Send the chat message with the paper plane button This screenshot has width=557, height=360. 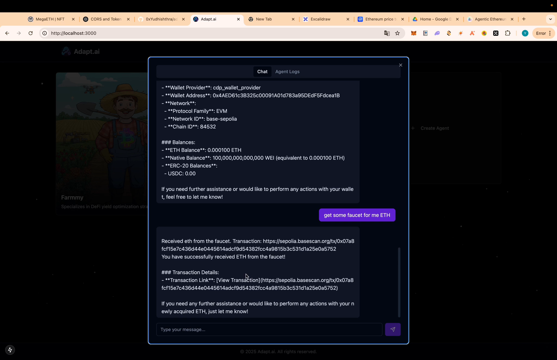point(392,329)
